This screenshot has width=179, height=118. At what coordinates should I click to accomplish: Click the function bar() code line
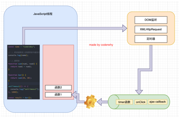tap(17, 75)
